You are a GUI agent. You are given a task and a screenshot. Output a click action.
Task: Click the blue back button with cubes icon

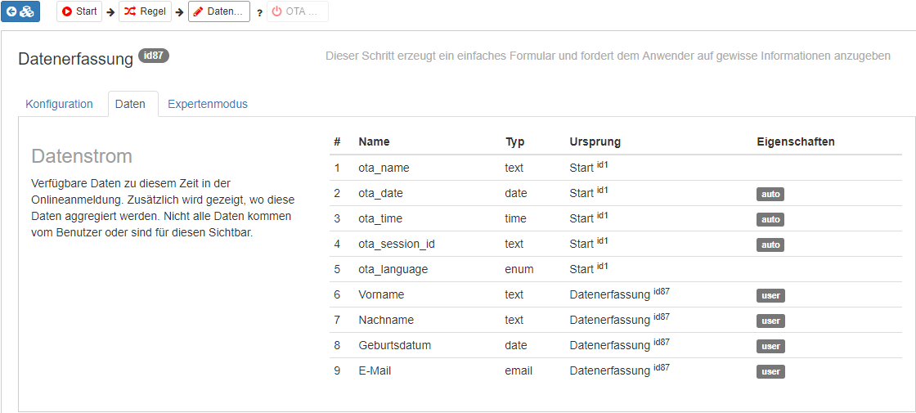coord(20,11)
